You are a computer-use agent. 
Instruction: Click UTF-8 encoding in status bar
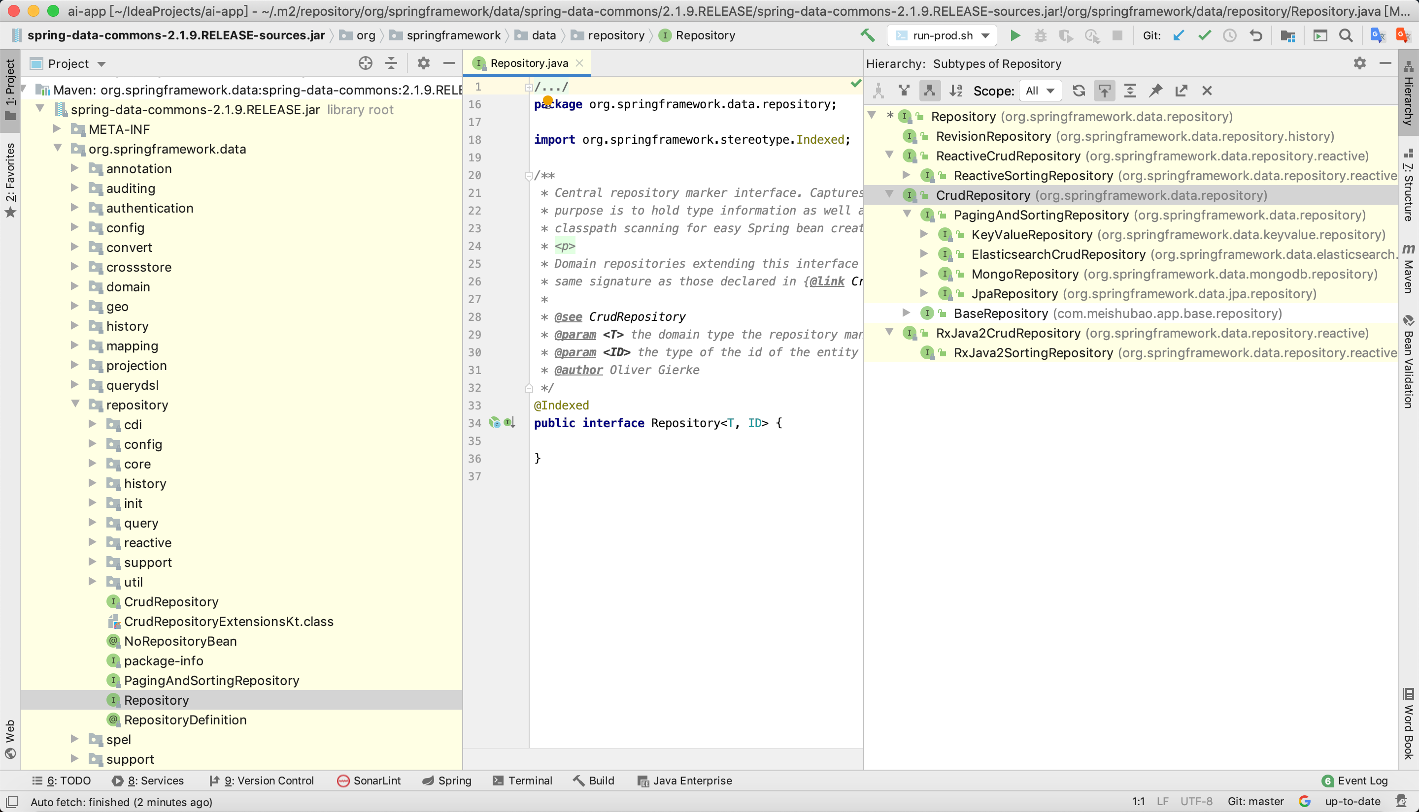(x=1196, y=801)
